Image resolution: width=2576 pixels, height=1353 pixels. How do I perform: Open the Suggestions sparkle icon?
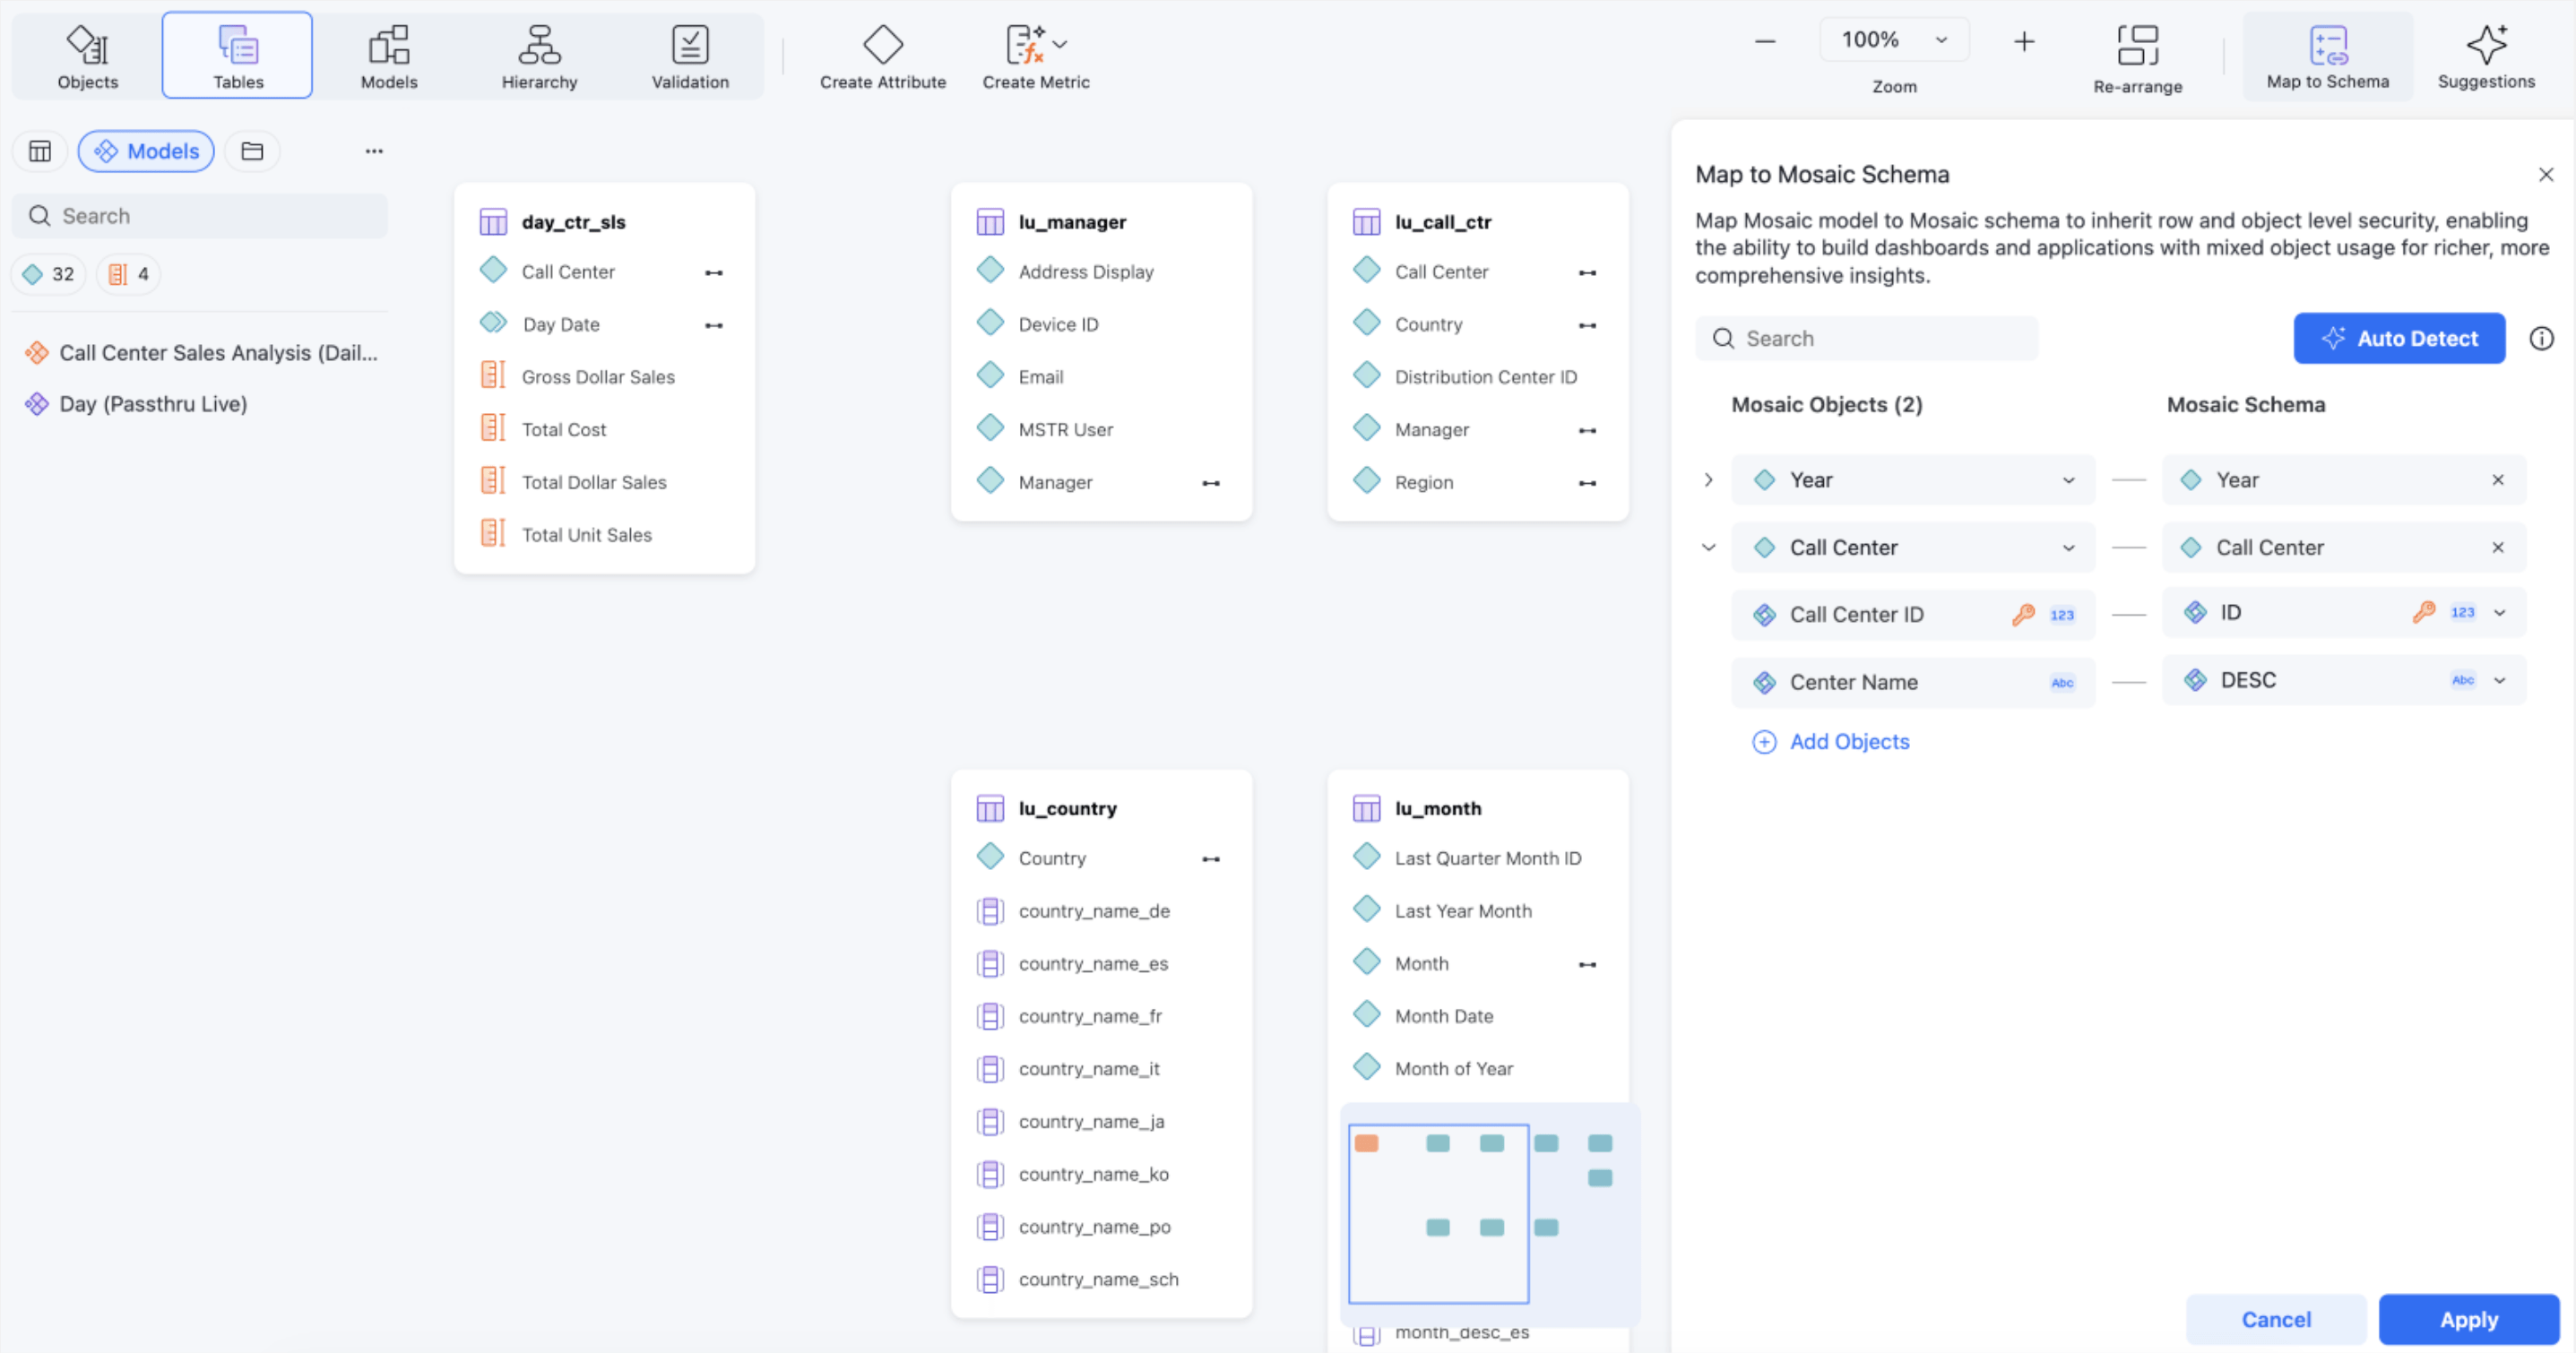2486,44
